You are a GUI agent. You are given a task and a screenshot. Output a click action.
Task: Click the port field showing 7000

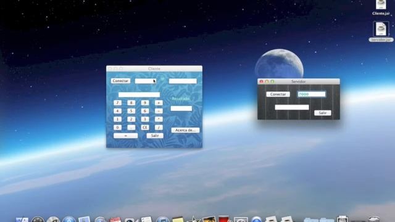coord(312,94)
